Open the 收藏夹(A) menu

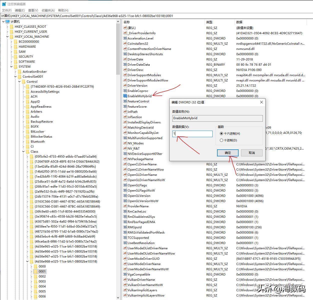click(x=48, y=10)
